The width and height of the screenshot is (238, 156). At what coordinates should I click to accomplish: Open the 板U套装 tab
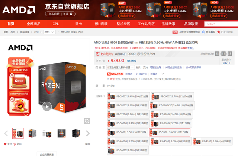pyautogui.click(x=101, y=24)
